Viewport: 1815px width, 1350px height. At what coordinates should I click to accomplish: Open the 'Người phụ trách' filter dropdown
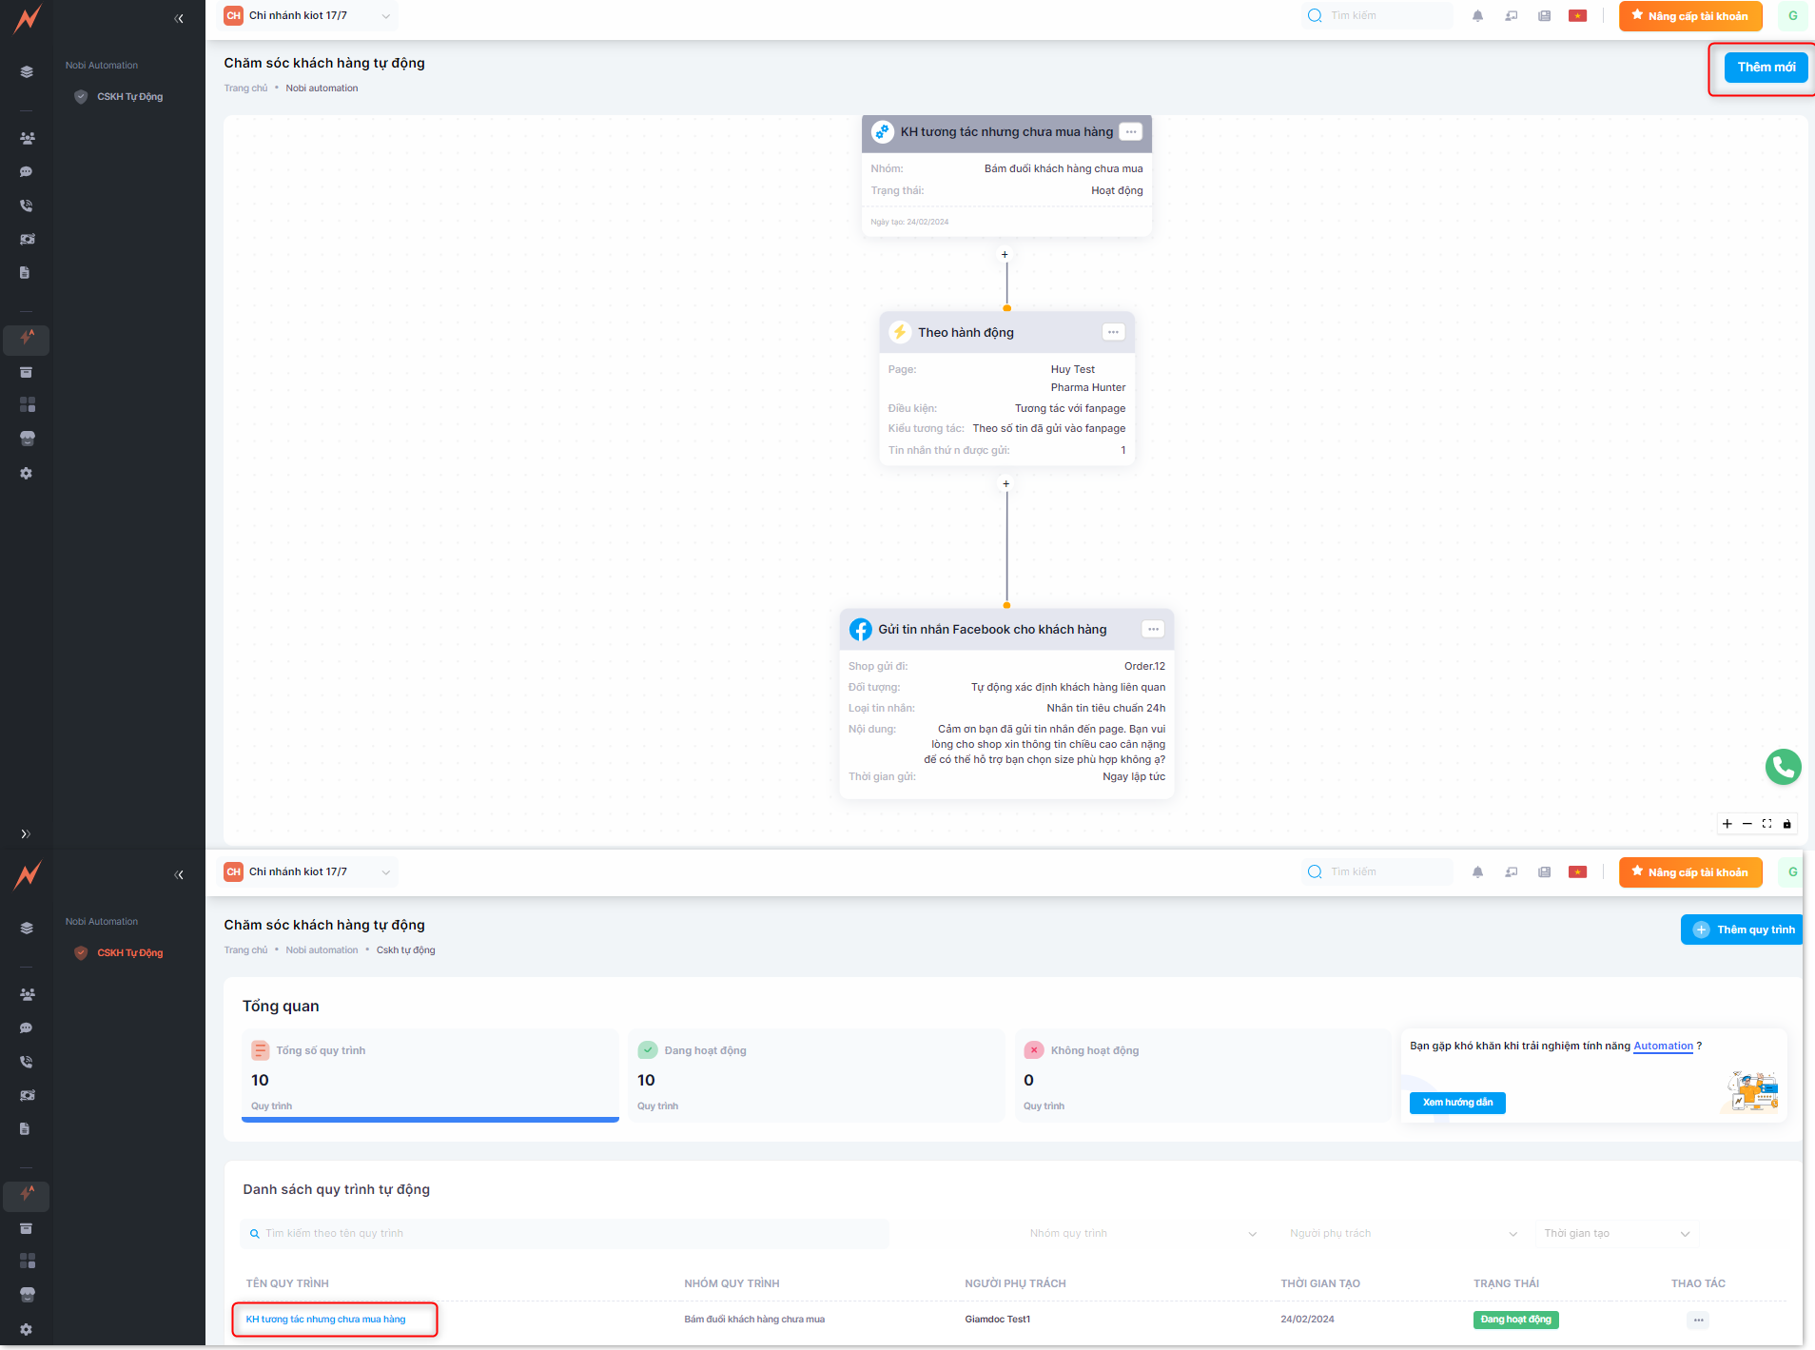(1402, 1234)
